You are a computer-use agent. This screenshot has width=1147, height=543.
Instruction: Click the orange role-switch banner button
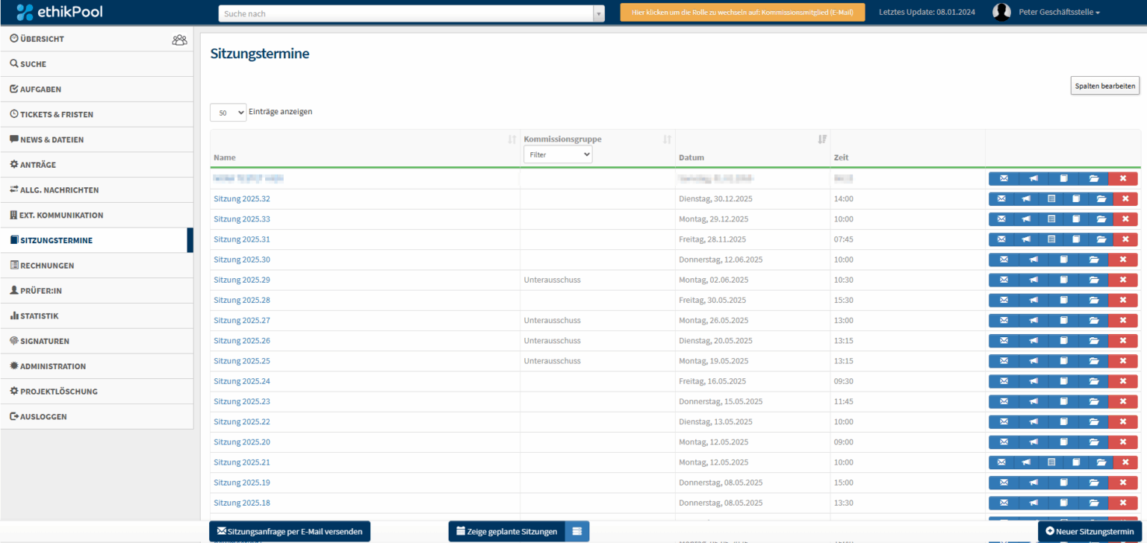(742, 13)
